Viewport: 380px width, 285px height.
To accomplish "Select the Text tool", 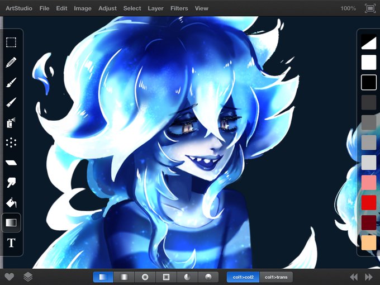I will point(11,243).
